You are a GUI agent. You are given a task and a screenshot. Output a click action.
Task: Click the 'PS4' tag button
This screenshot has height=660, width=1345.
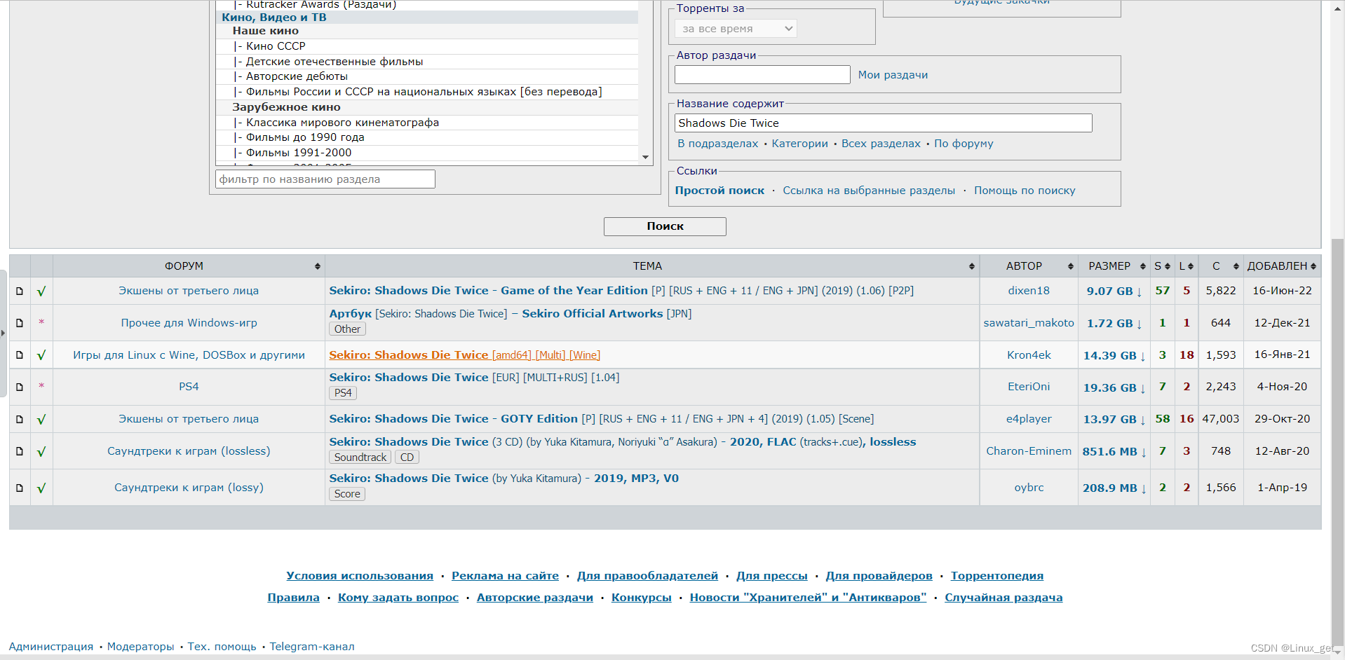[x=343, y=393]
